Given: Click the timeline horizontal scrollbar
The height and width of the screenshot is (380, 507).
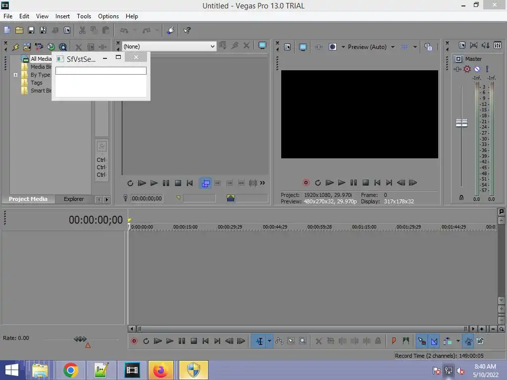Looking at the screenshot, I should (x=303, y=329).
